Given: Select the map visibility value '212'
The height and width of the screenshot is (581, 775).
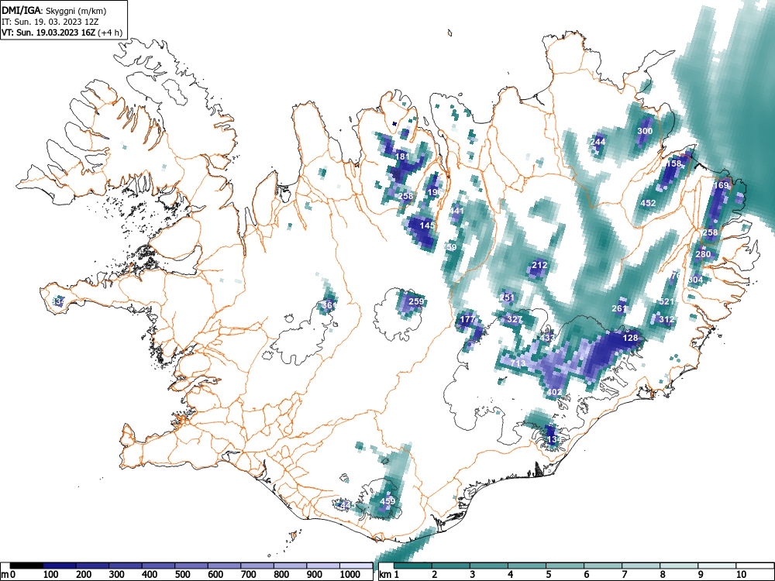Looking at the screenshot, I should click(x=539, y=265).
